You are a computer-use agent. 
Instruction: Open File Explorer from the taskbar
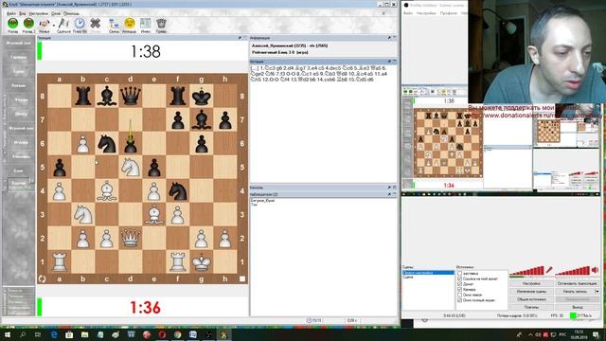pos(84,334)
